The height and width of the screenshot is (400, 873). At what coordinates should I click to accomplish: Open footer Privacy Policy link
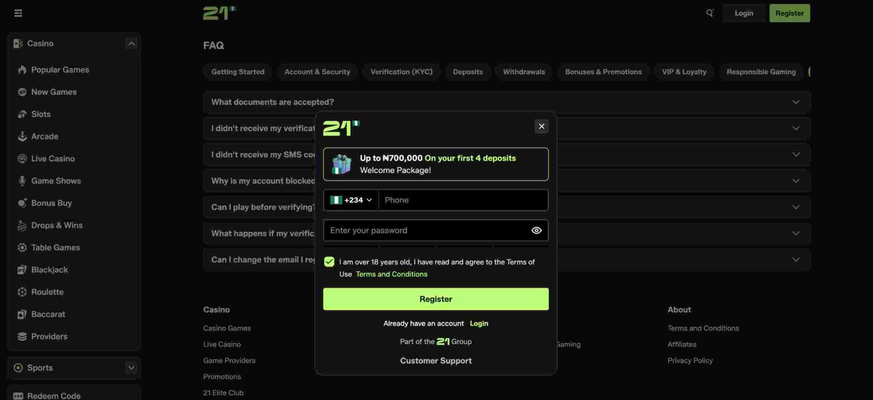pos(690,361)
